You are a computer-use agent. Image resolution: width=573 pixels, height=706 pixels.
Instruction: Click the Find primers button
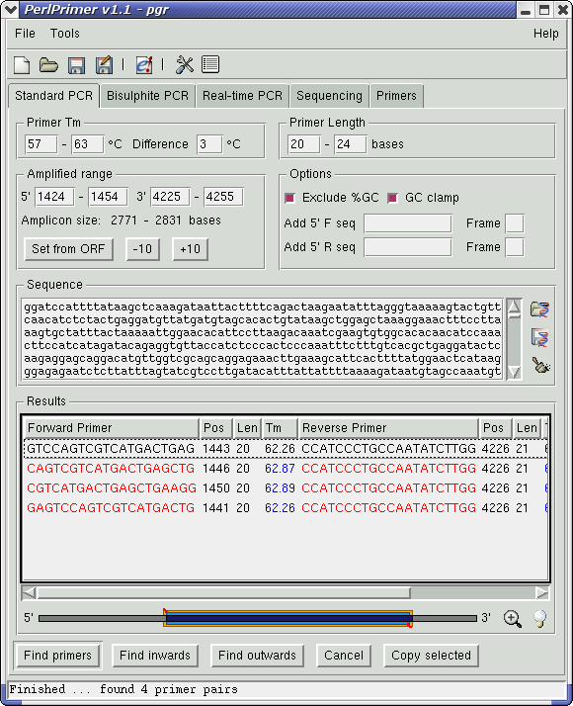tap(57, 656)
